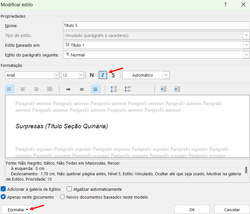Image resolution: width=250 pixels, height=214 pixels.
Task: Expand the font size 12 dropdown
Action: click(81, 75)
